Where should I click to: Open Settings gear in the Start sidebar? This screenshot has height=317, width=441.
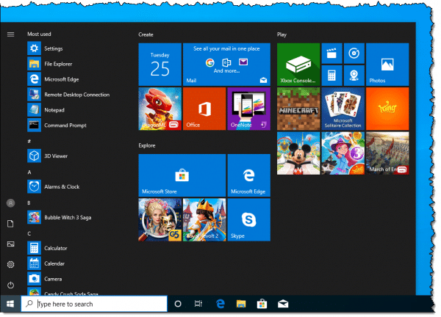[x=11, y=264]
